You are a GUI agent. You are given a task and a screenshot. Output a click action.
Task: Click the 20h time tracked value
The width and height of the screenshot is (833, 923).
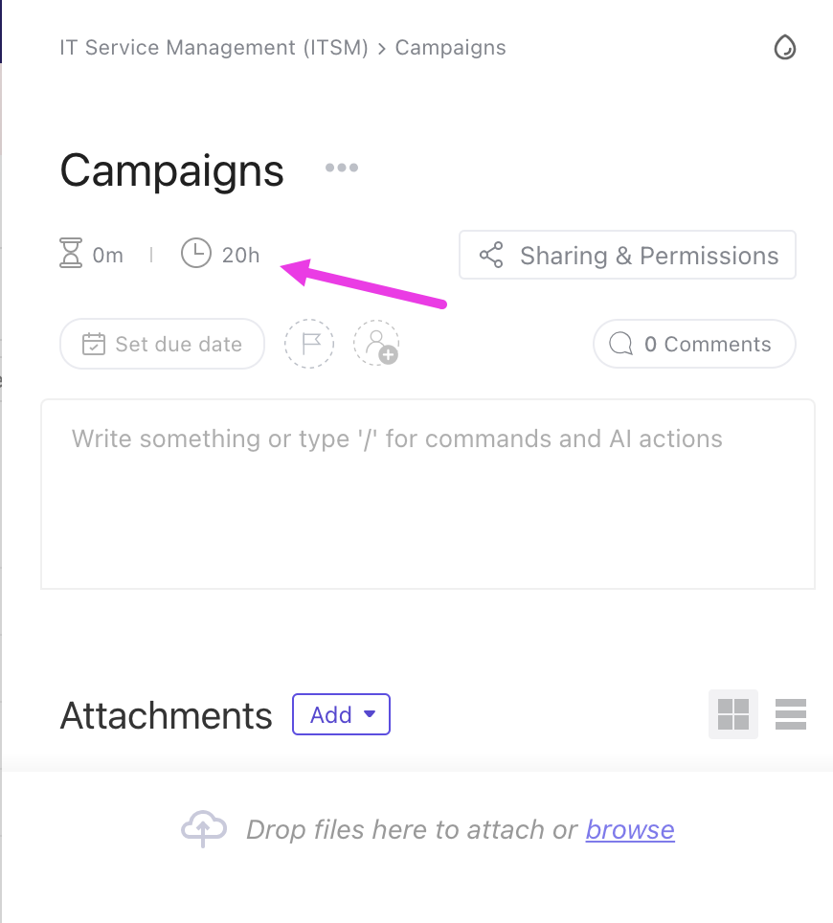pyautogui.click(x=240, y=256)
